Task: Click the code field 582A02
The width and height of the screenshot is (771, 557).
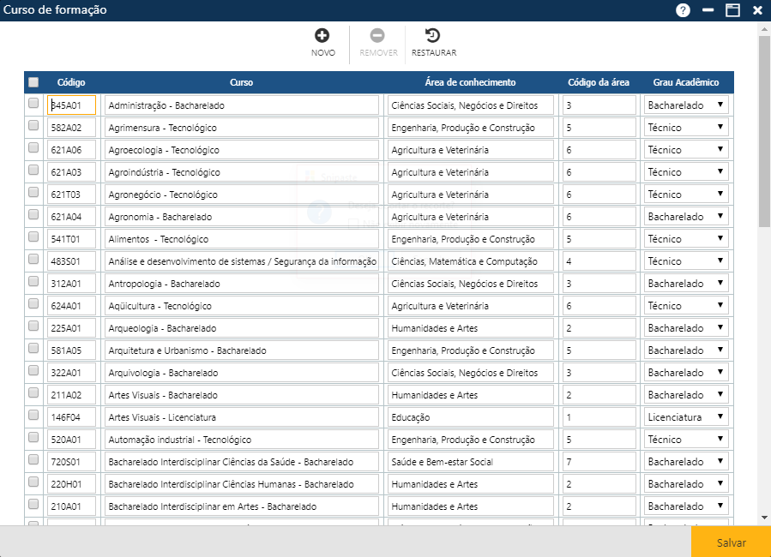Action: 71,128
